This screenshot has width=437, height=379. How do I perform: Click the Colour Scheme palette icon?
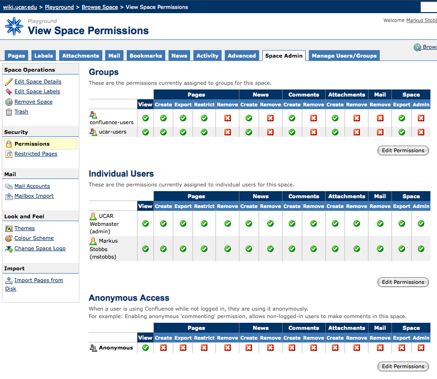(x=9, y=238)
